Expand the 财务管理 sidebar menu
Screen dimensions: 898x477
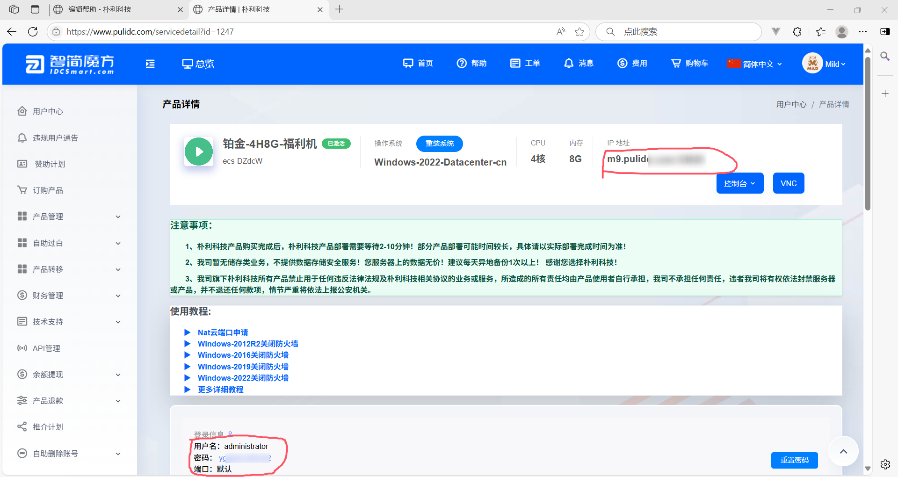(70, 296)
